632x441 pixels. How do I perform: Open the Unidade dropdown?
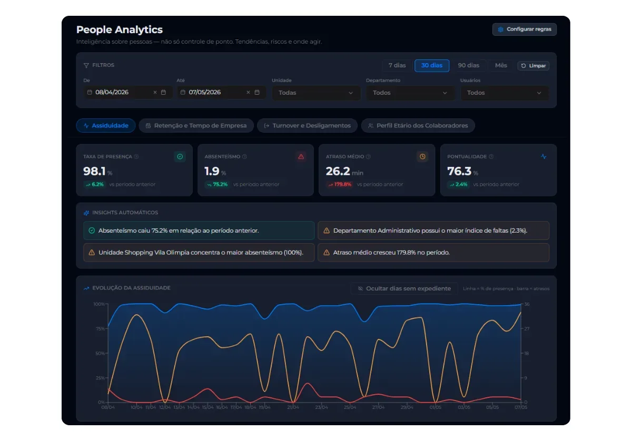coord(316,93)
